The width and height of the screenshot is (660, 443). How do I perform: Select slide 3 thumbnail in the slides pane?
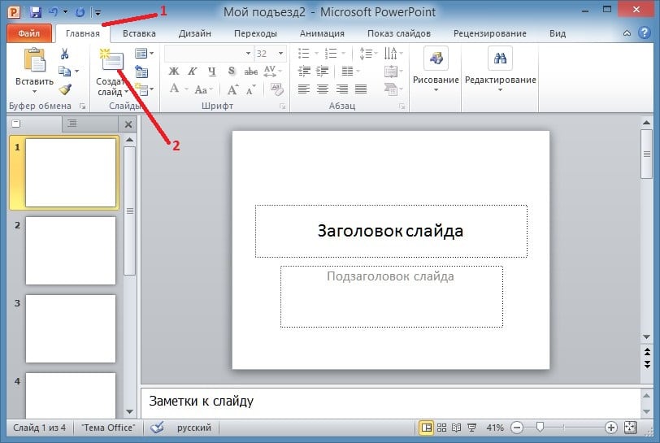70,328
